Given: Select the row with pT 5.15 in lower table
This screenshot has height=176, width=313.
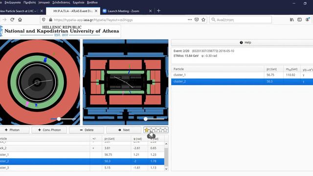Looking at the screenshot, I should [82, 168].
